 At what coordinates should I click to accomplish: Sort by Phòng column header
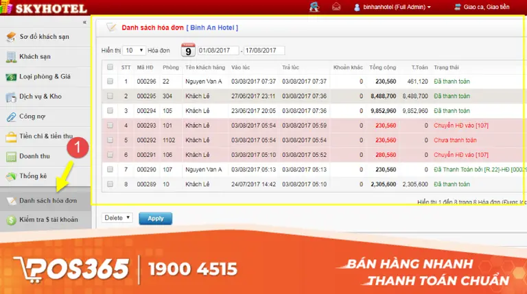171,67
